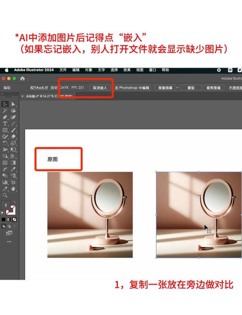The width and height of the screenshot is (242, 315).
Task: Open Edit Toolbar three-dots button
Action: point(9,242)
